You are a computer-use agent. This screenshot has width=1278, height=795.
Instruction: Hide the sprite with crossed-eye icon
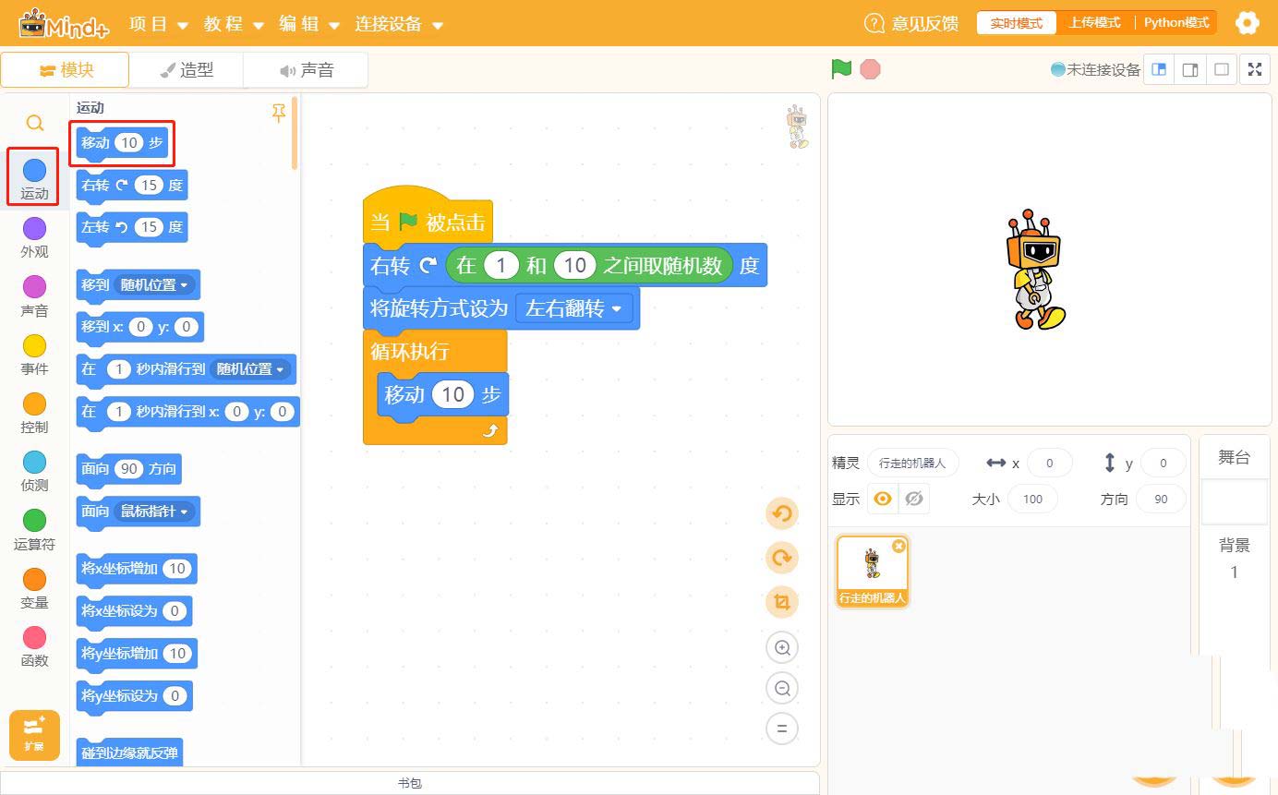[x=914, y=499]
